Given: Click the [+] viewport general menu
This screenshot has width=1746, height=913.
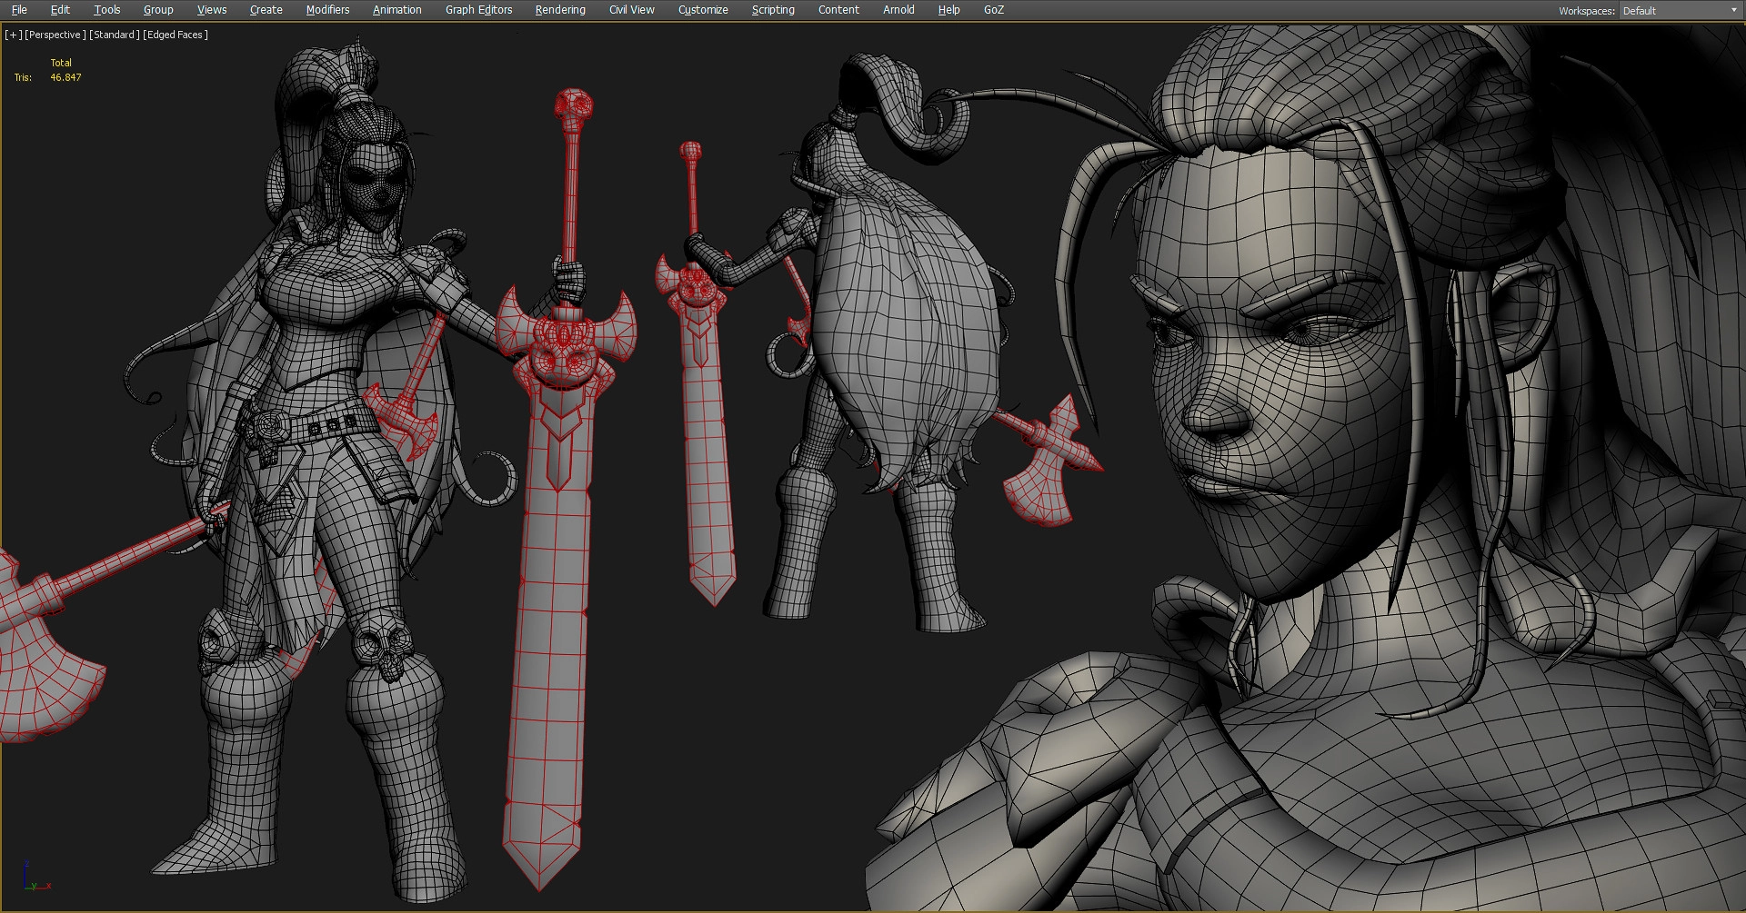Looking at the screenshot, I should (13, 35).
